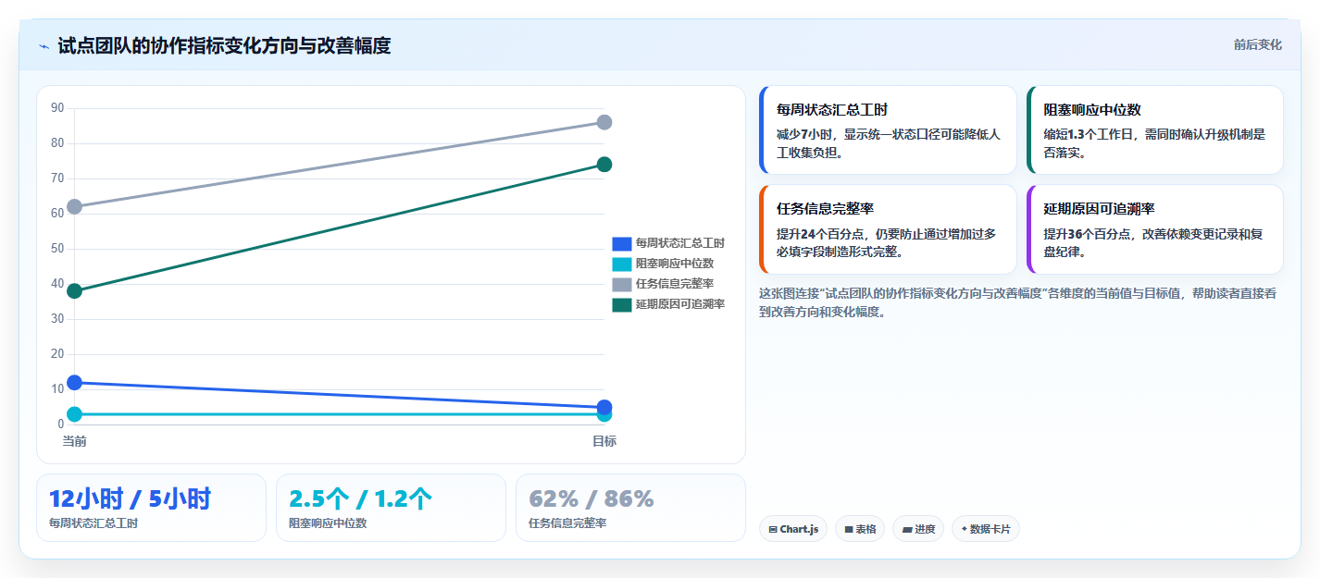Click text 缩短1.3个工作日 in second card
Viewport: 1320px width, 578px height.
[x=1089, y=134]
